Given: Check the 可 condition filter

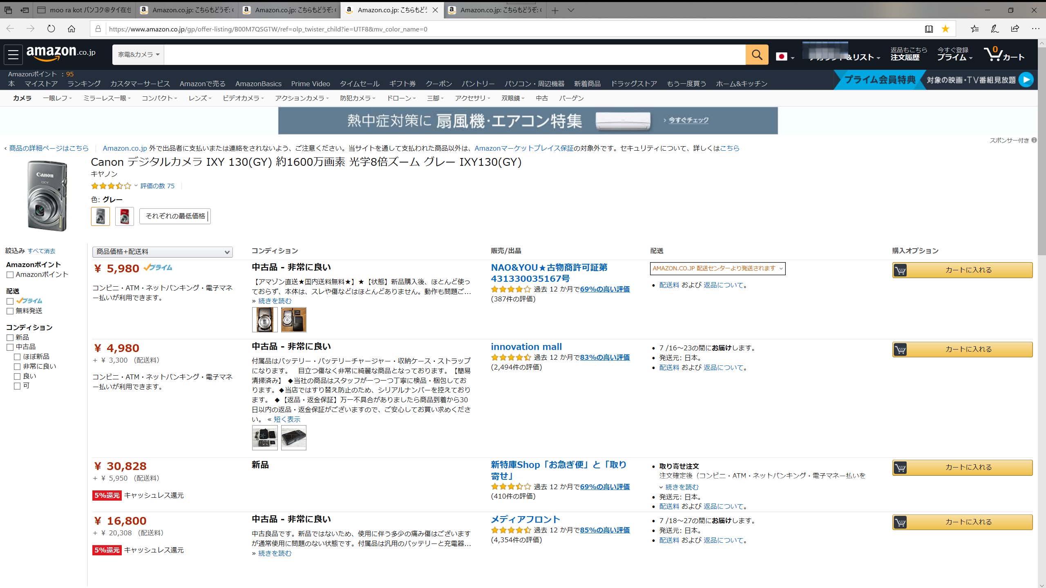Looking at the screenshot, I should click(x=17, y=386).
